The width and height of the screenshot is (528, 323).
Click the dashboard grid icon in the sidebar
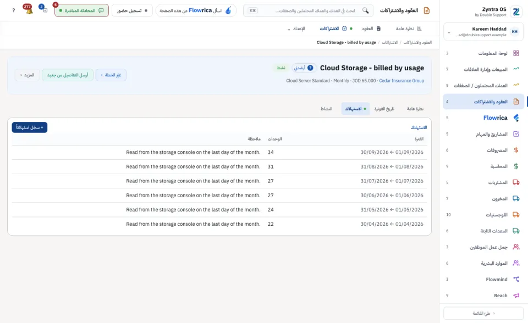[x=516, y=53]
